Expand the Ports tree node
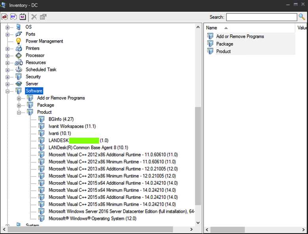This screenshot has height=234, width=308. (x=8, y=35)
